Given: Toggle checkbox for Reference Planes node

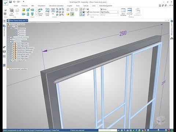Looking at the screenshot, I should [11, 39].
